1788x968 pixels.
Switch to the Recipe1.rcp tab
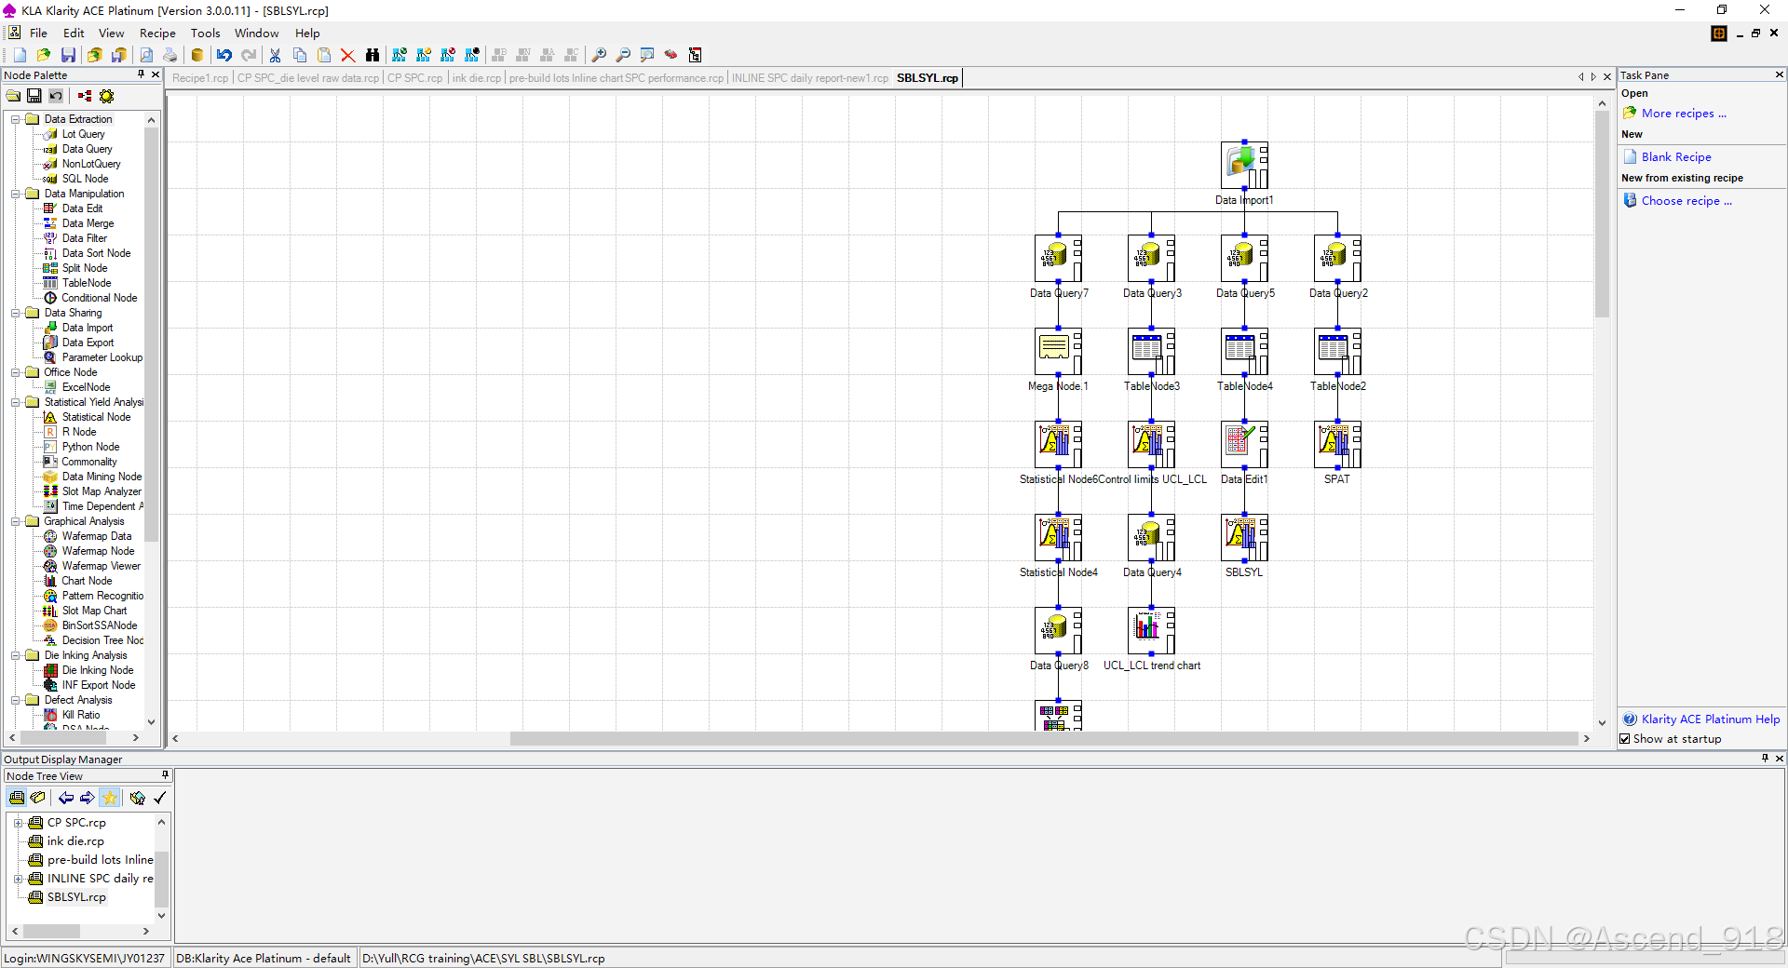pyautogui.click(x=200, y=78)
